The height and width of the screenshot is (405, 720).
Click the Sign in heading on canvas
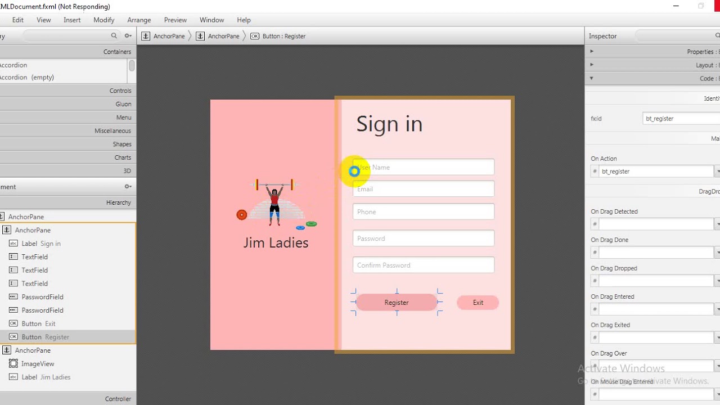[389, 124]
